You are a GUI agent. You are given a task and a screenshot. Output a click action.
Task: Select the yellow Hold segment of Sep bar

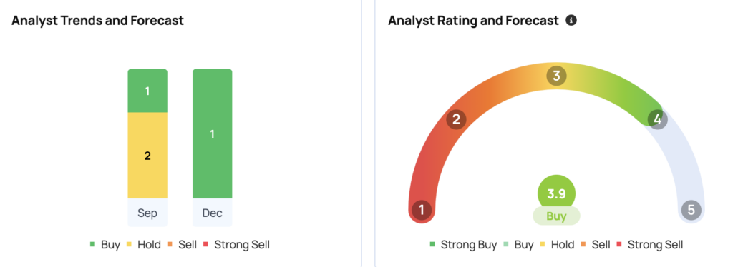(x=147, y=156)
